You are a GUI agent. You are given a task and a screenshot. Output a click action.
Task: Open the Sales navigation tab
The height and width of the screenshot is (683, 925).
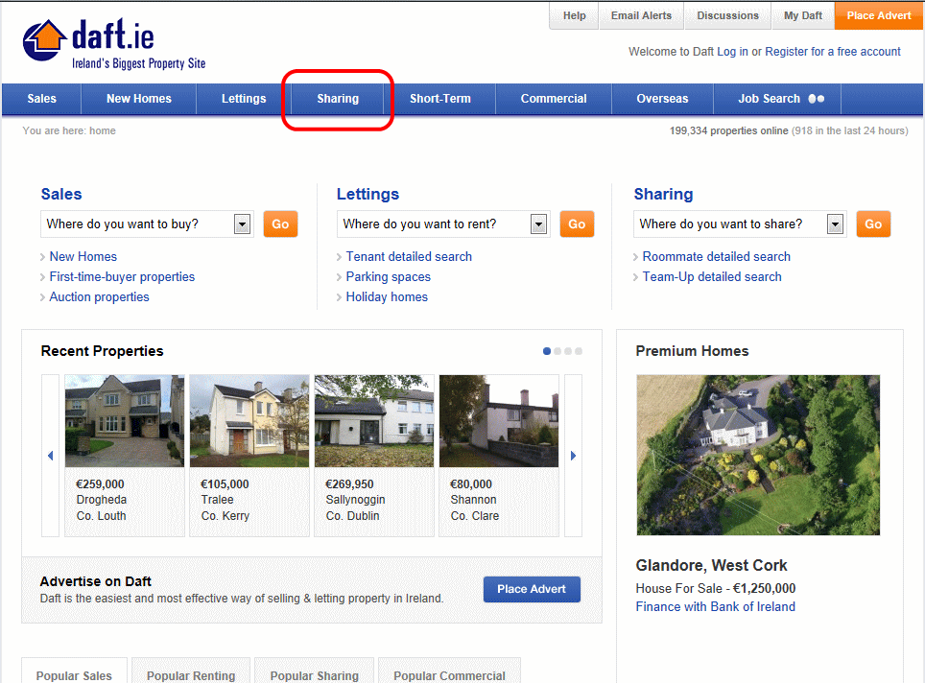[x=42, y=99]
